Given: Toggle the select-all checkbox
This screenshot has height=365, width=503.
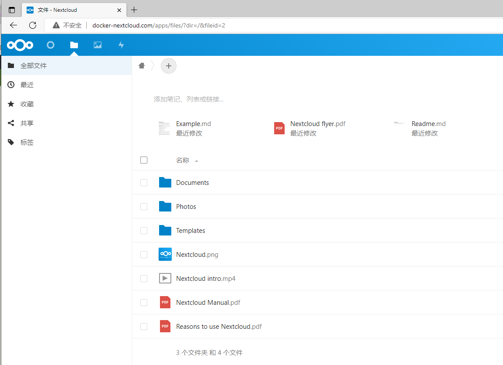Looking at the screenshot, I should [144, 160].
